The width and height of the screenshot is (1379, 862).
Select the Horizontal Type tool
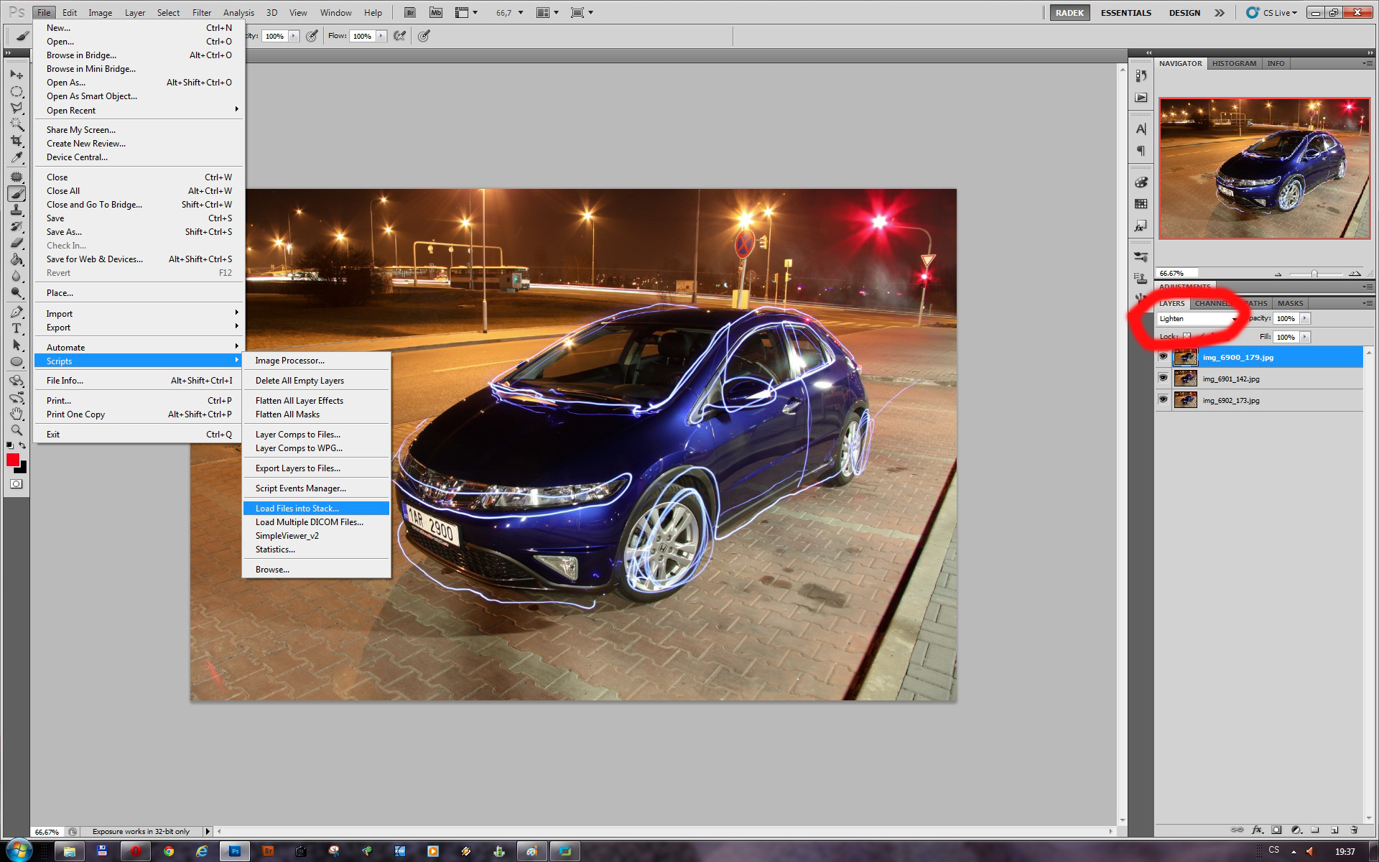tap(17, 328)
